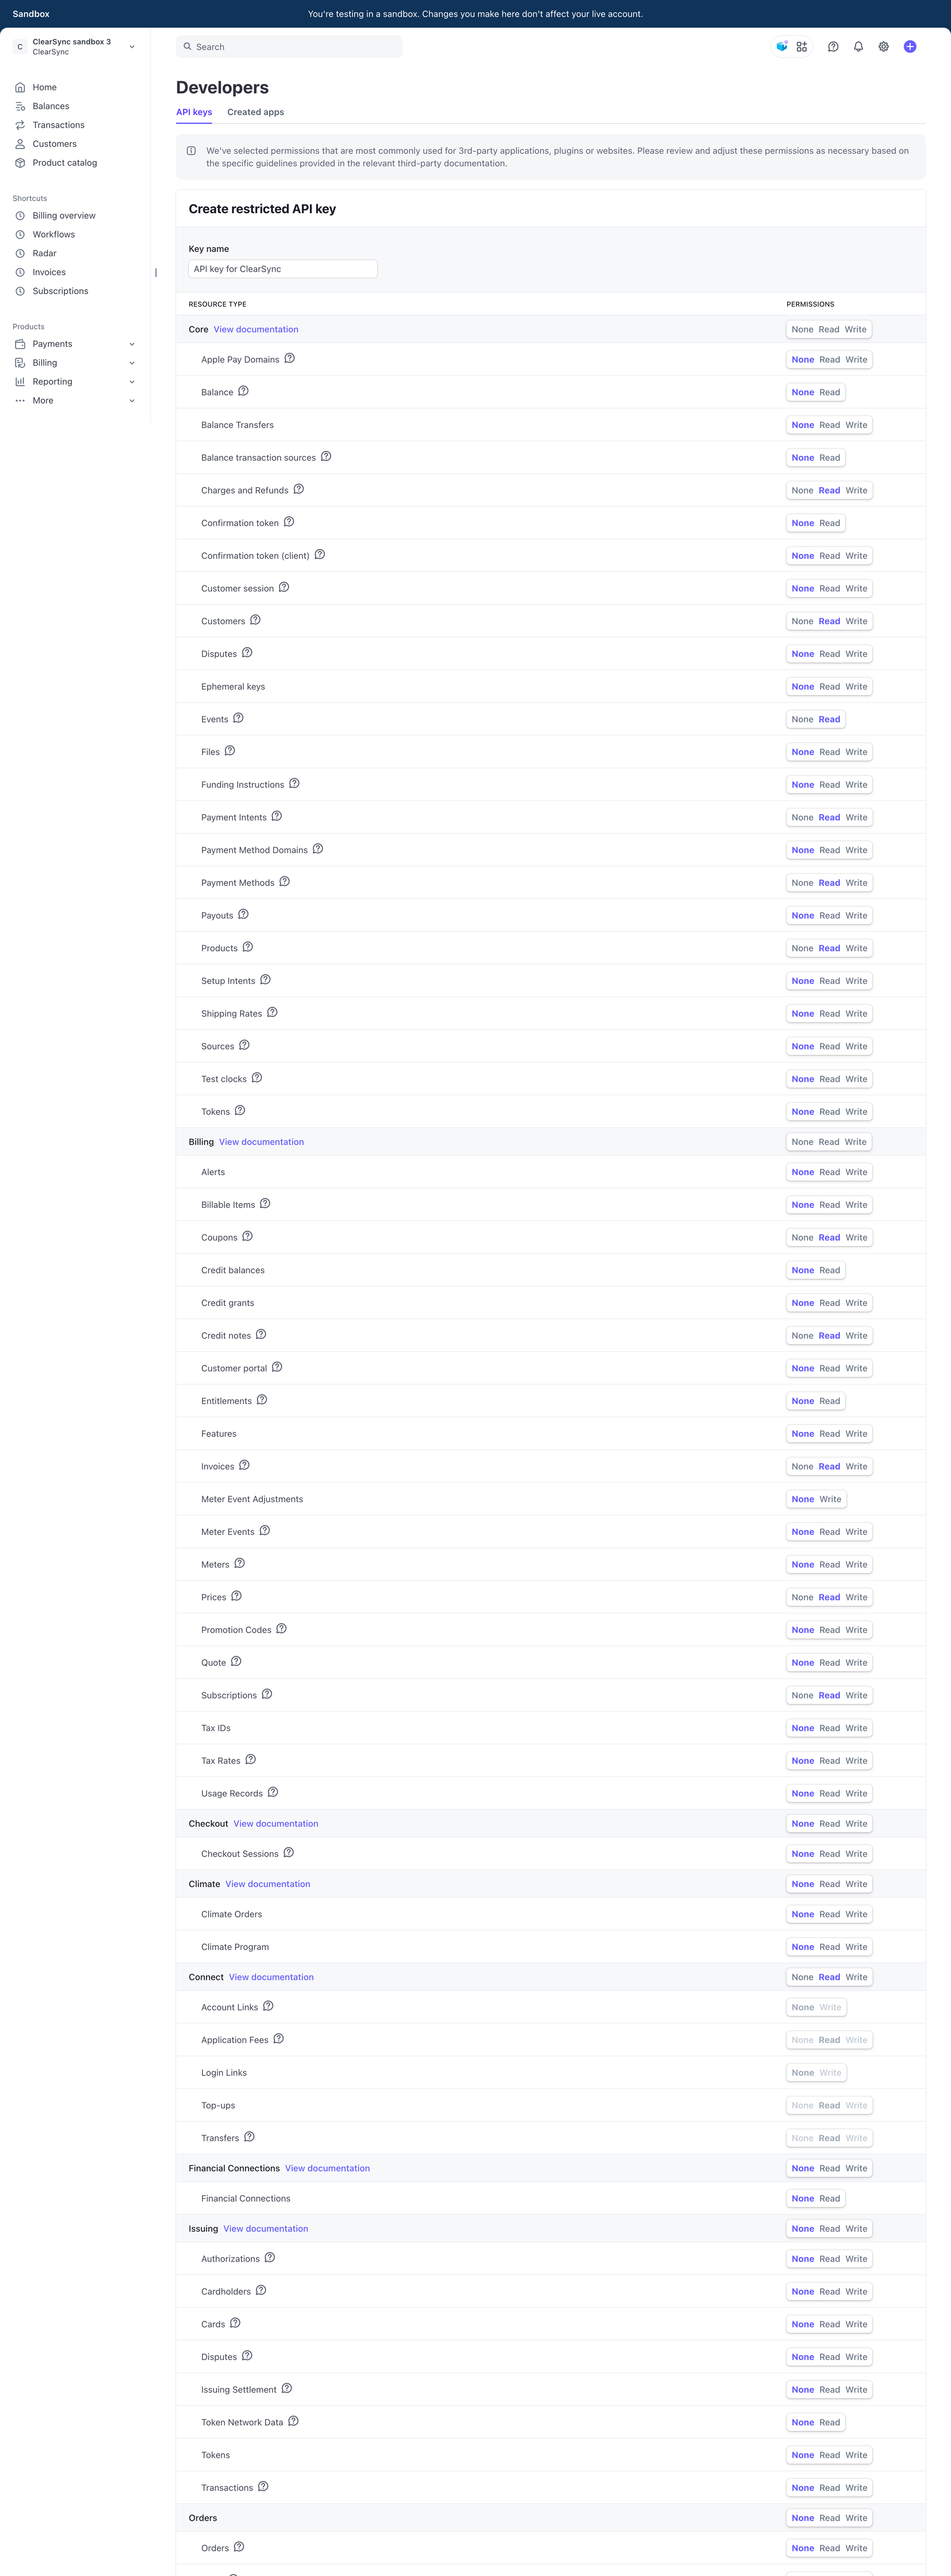The image size is (951, 2576).
Task: Set Disputes permission to Write under Core
Action: (x=856, y=654)
